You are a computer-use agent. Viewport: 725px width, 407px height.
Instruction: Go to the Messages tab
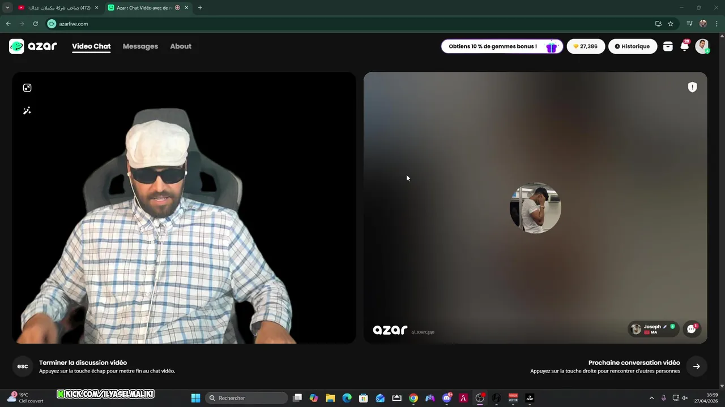tap(140, 46)
